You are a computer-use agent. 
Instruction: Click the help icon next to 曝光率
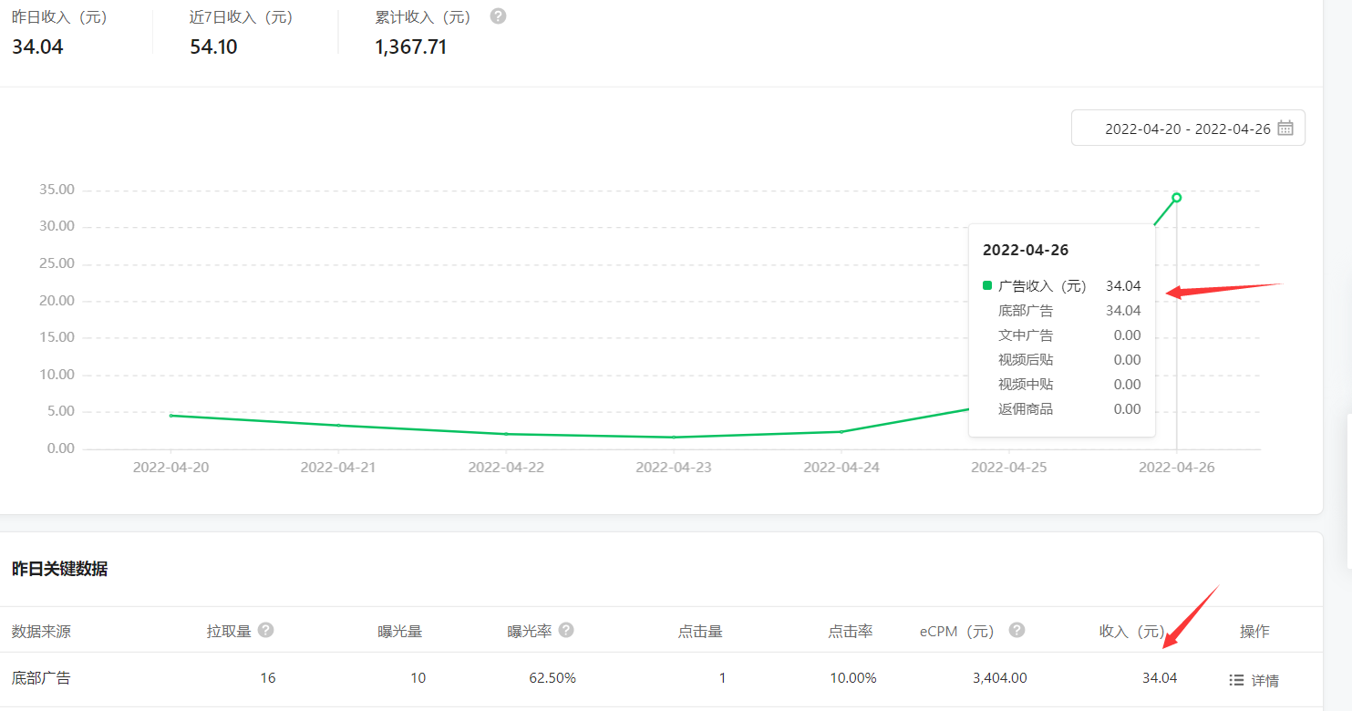(566, 630)
